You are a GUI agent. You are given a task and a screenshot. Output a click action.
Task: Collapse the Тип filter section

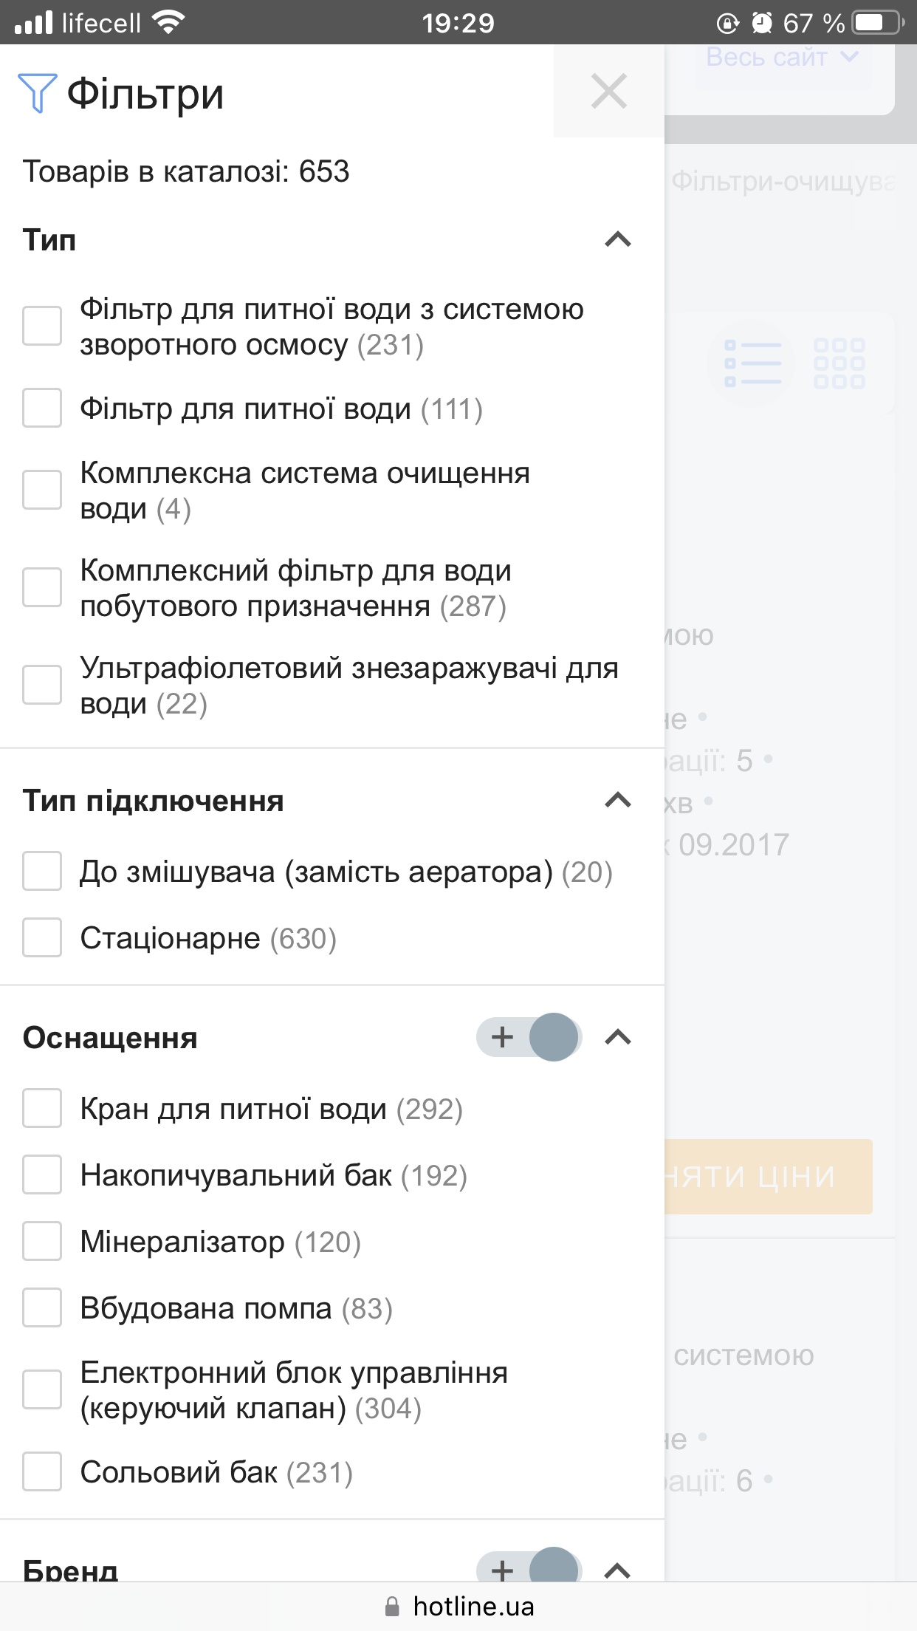point(618,239)
